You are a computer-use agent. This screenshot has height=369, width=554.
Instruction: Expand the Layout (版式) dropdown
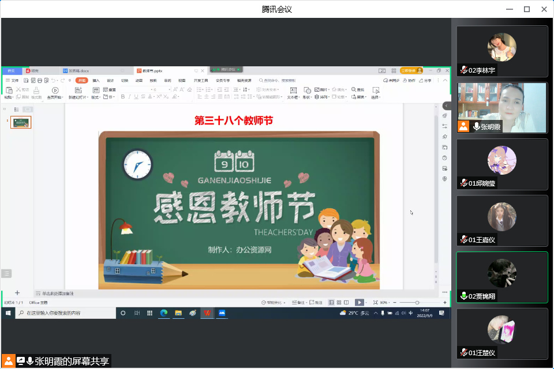click(96, 97)
